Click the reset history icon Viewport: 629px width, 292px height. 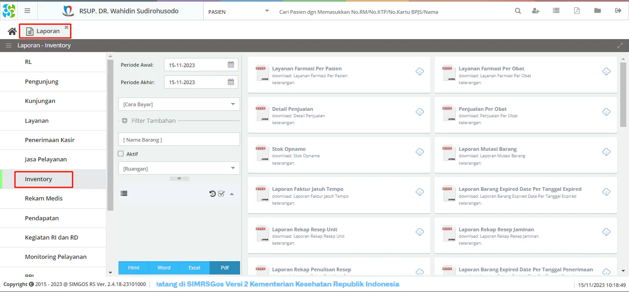pyautogui.click(x=212, y=194)
